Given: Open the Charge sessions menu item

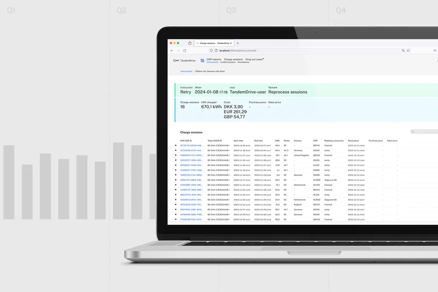Looking at the screenshot, I should (x=233, y=59).
